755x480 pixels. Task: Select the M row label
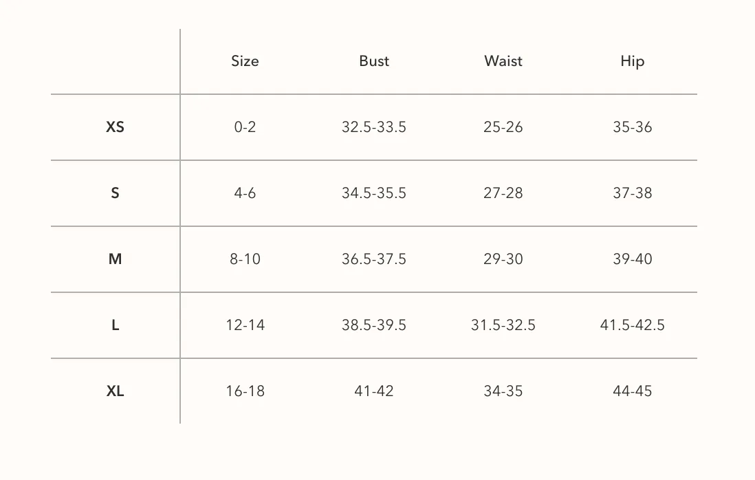point(115,259)
